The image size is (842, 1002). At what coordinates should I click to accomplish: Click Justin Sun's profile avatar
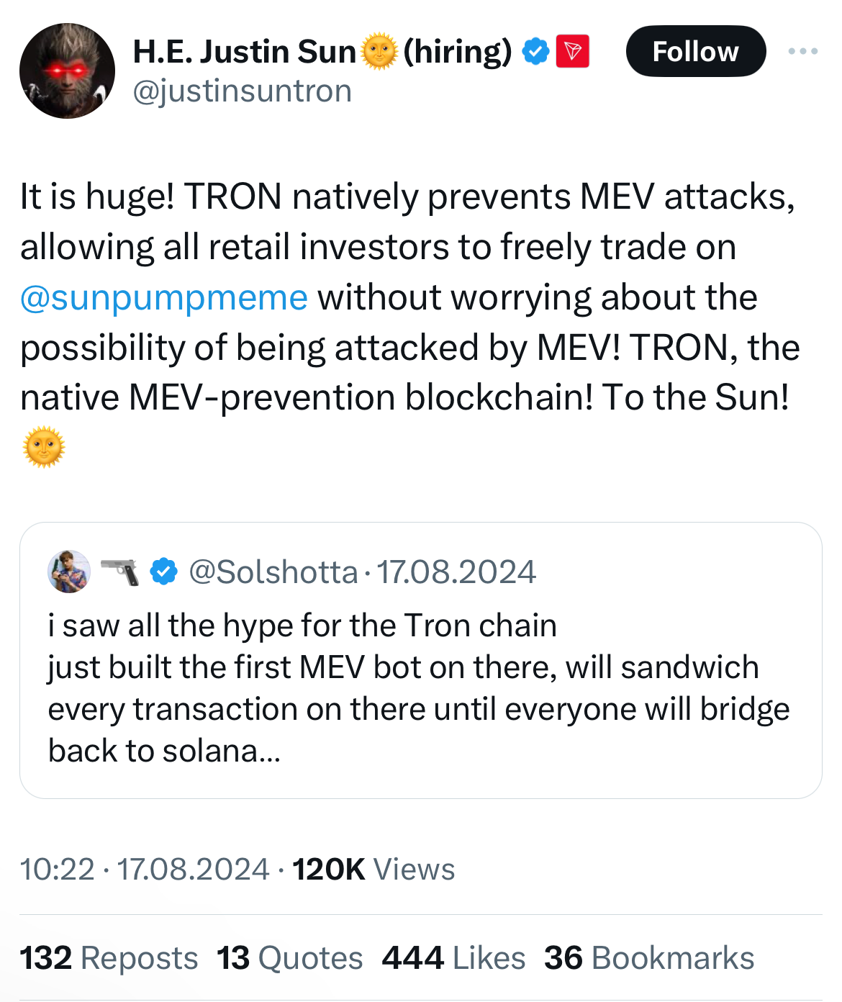67,71
